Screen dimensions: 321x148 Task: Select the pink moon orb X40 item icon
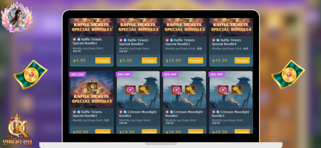tap(223, 90)
